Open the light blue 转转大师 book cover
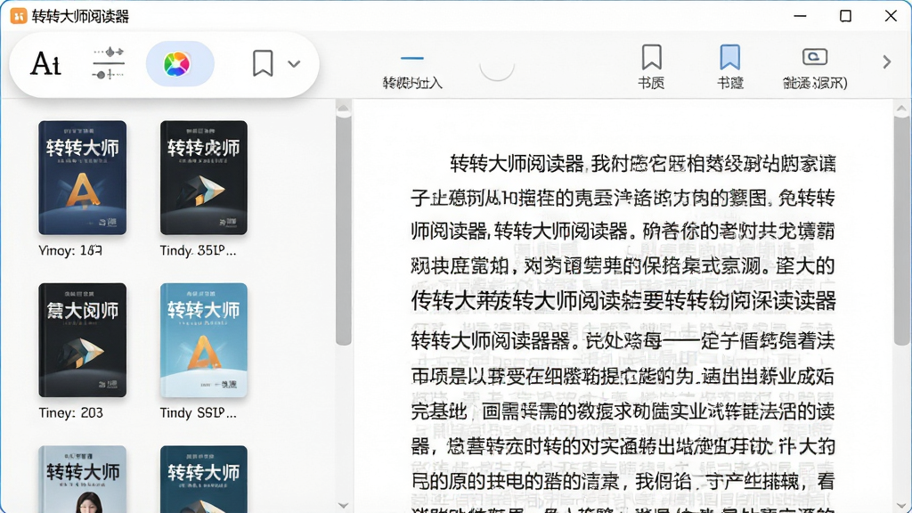912x513 pixels. click(204, 339)
